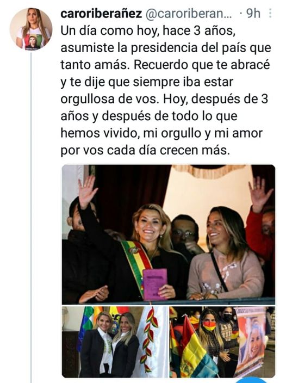Tap the pink booklet in the top photo
The height and width of the screenshot is (383, 286).
tap(155, 285)
